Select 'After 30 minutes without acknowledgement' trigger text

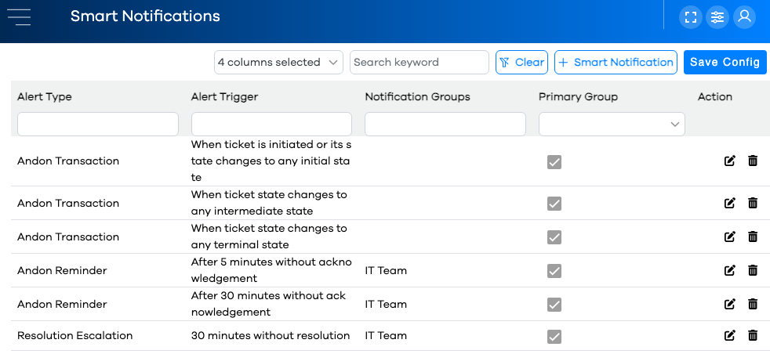[269, 304]
